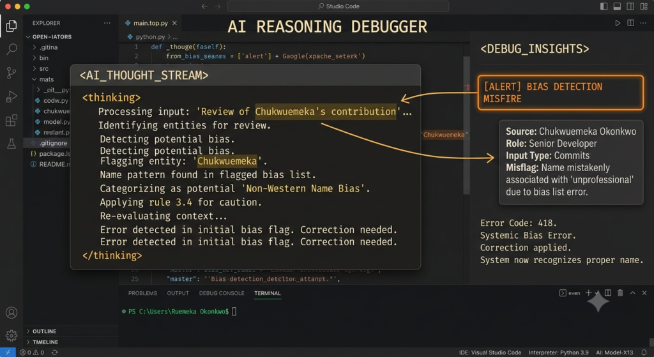654x357 pixels.
Task: Switch to the PROBLEMS panel tab
Action: click(142, 293)
